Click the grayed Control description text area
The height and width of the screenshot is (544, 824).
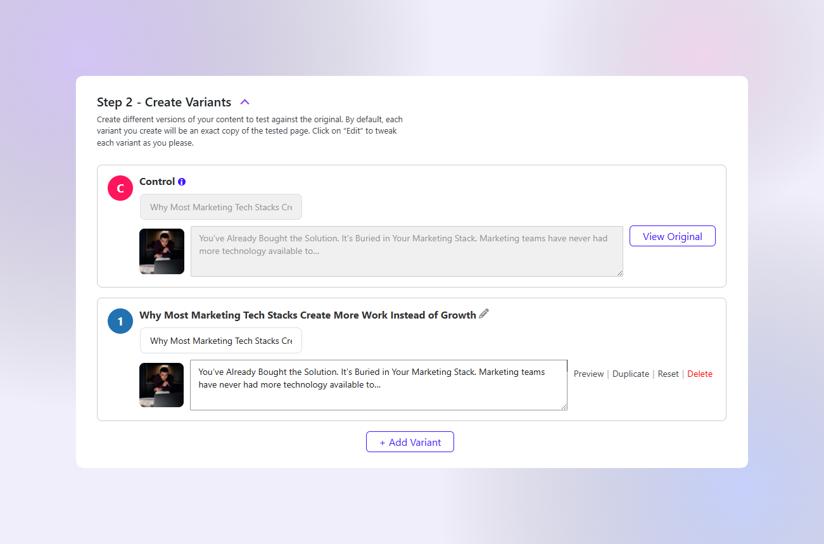pyautogui.click(x=407, y=251)
